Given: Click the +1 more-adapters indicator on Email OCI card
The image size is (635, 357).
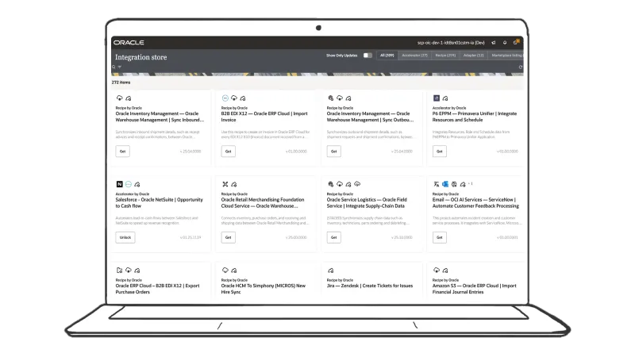Looking at the screenshot, I should [x=471, y=184].
